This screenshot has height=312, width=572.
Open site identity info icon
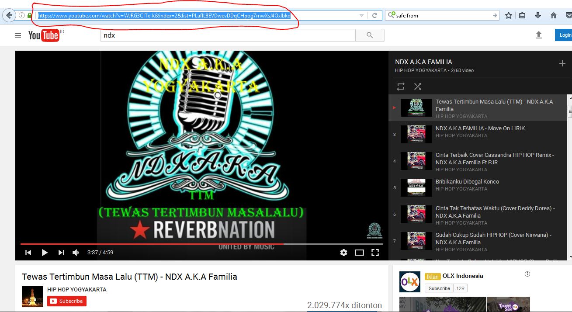[22, 15]
